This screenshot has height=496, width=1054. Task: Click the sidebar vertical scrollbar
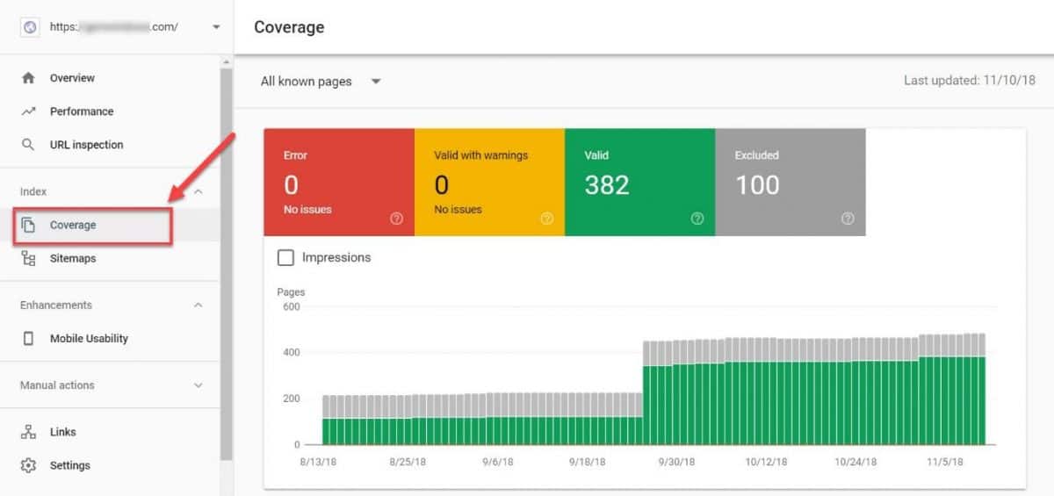tap(227, 263)
